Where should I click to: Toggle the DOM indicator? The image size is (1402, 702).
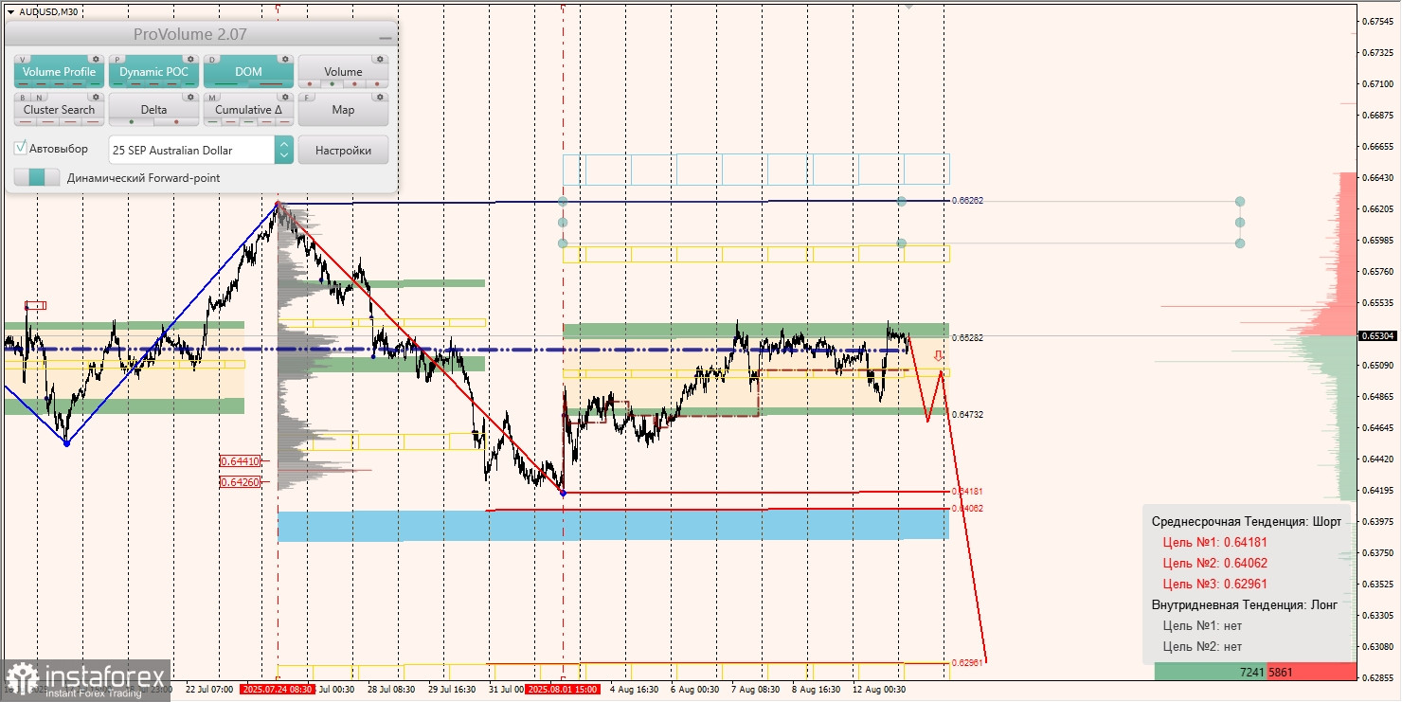pyautogui.click(x=248, y=72)
